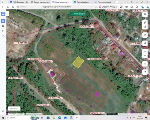The width and height of the screenshot is (150, 120).
Task: Open the browser profile avatar
Action: [126, 2]
